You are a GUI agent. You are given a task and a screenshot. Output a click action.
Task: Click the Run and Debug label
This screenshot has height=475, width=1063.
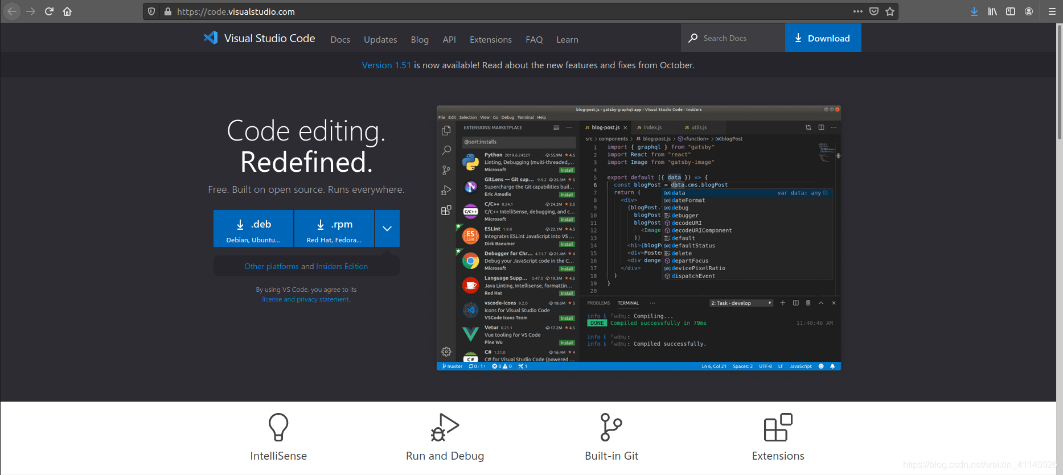coord(445,456)
